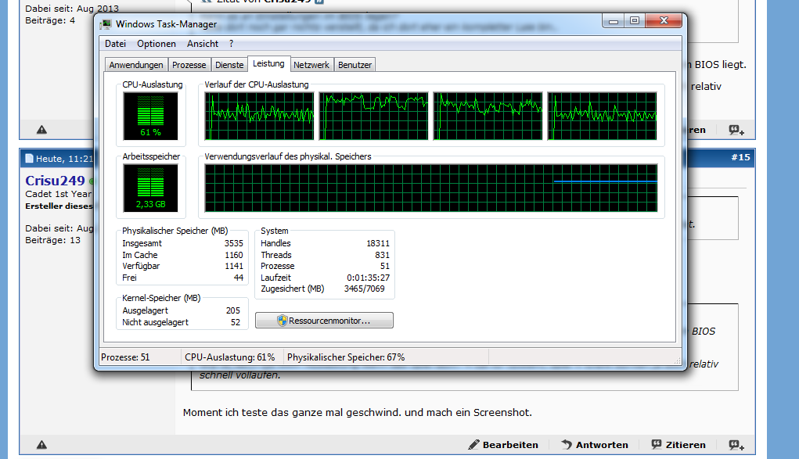Click the first CPU core history graph
Viewport: 799px width, 459px height.
pyautogui.click(x=259, y=117)
